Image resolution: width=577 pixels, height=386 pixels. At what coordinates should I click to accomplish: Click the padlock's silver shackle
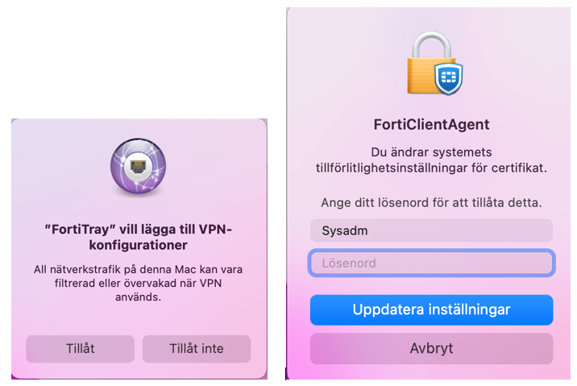[426, 44]
